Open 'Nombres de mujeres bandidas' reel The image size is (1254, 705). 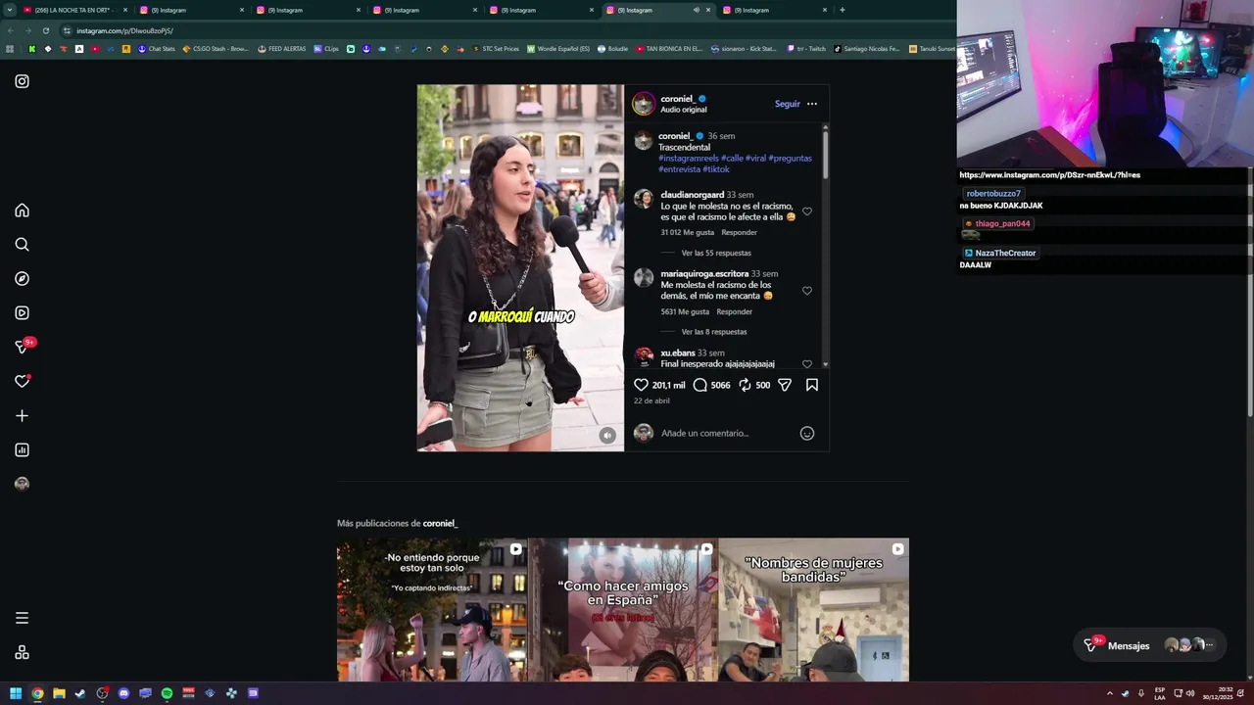(814, 610)
